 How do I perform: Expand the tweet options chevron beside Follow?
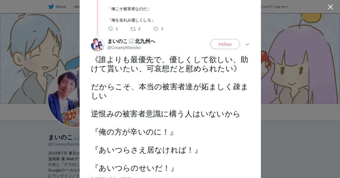click(x=247, y=44)
